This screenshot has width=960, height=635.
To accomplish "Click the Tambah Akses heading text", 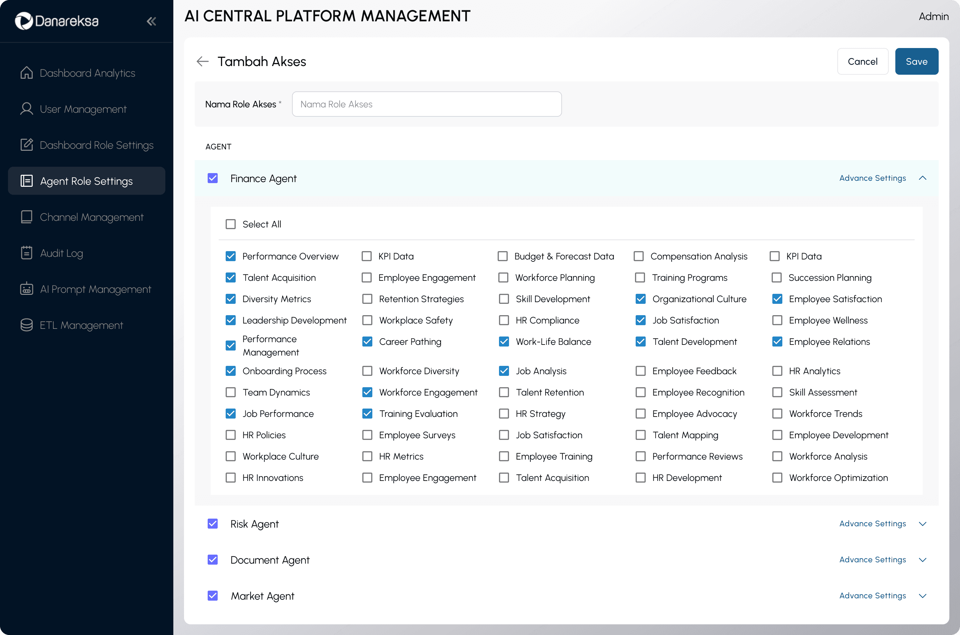I will 261,62.
